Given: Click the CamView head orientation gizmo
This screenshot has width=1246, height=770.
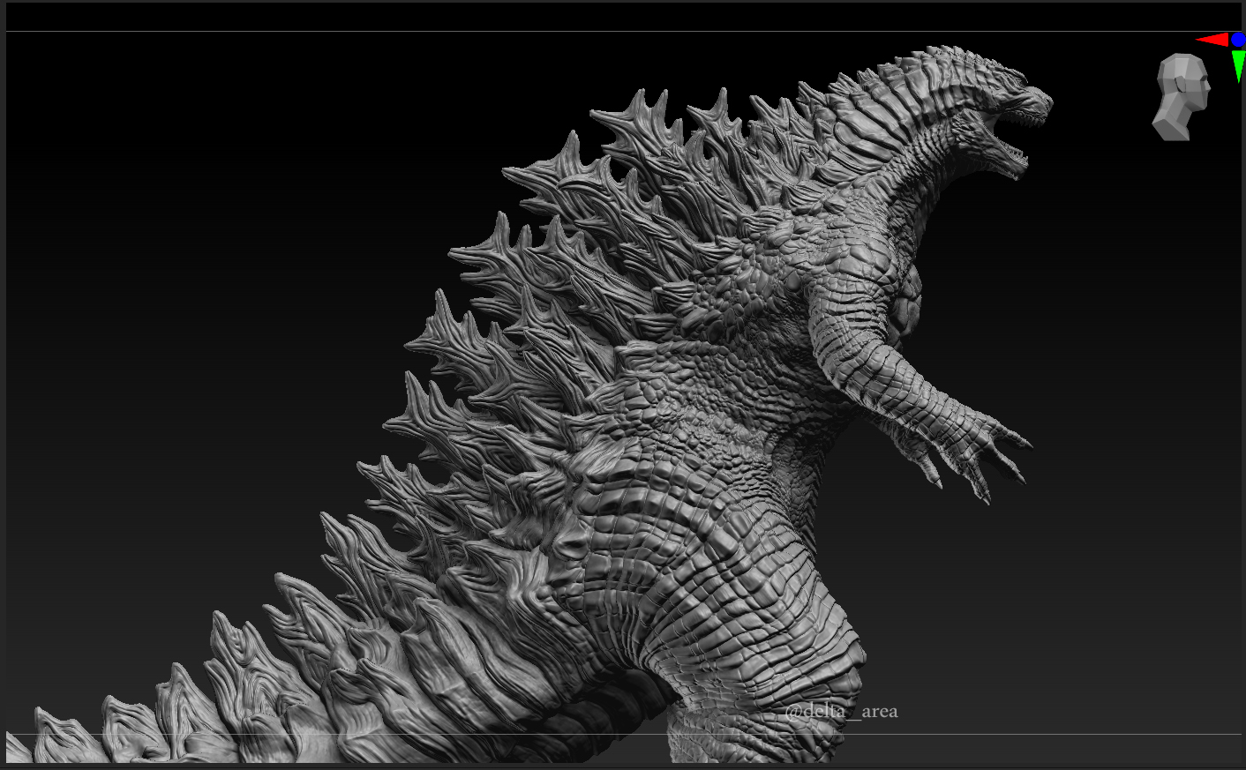Looking at the screenshot, I should coord(1181,96).
